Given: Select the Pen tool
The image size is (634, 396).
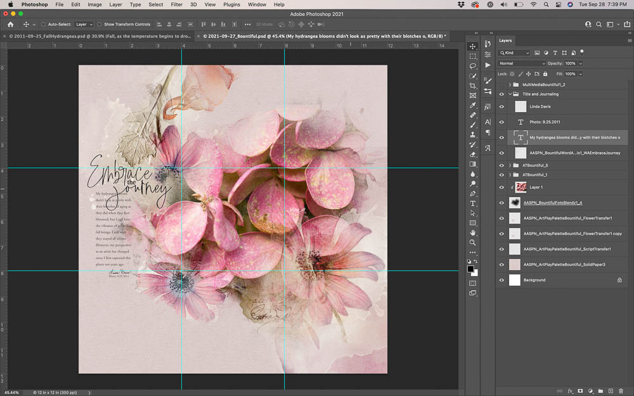Looking at the screenshot, I should click(473, 193).
